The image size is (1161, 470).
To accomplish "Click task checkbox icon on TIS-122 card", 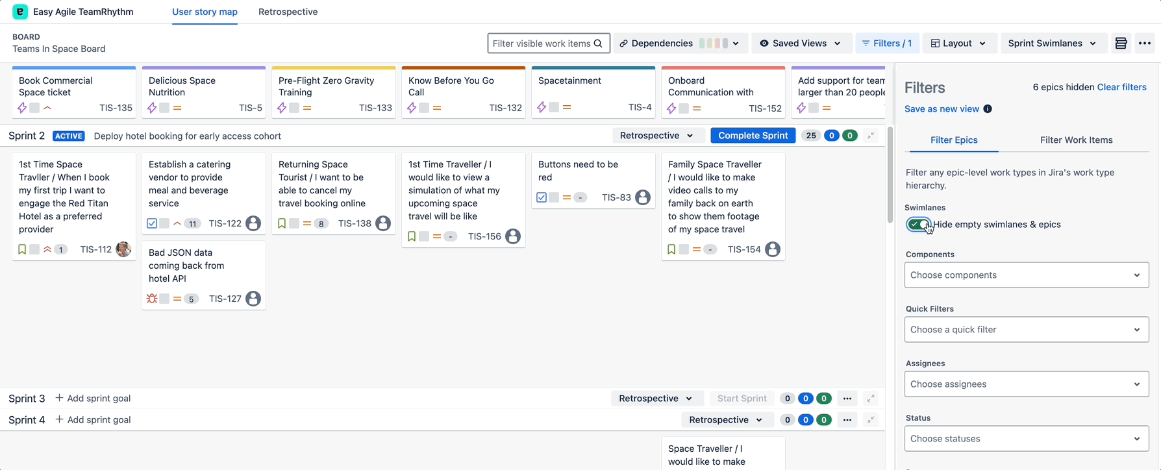I will pyautogui.click(x=152, y=223).
